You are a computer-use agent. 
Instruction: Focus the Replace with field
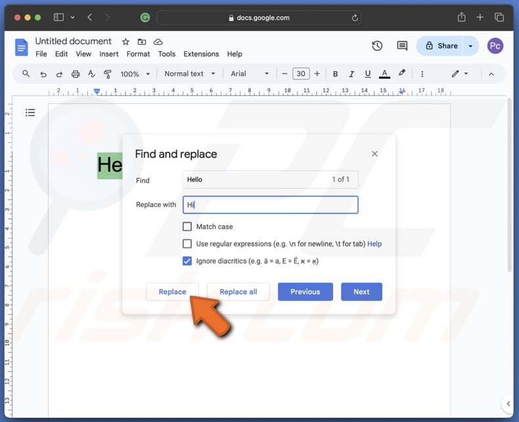[x=271, y=204]
